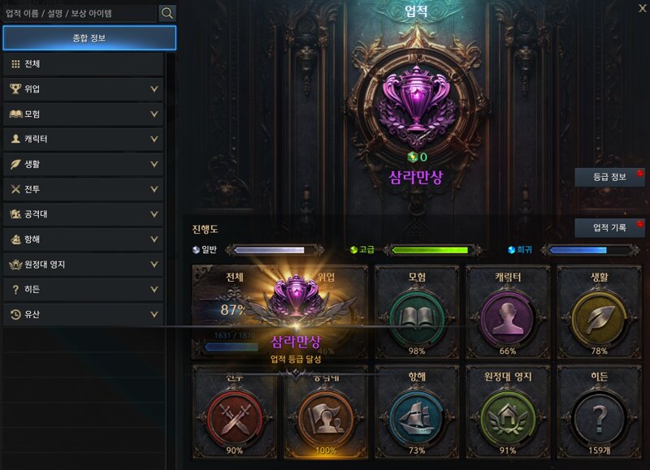
Task: Select the 전투 crossed swords icon
Action: click(x=235, y=418)
